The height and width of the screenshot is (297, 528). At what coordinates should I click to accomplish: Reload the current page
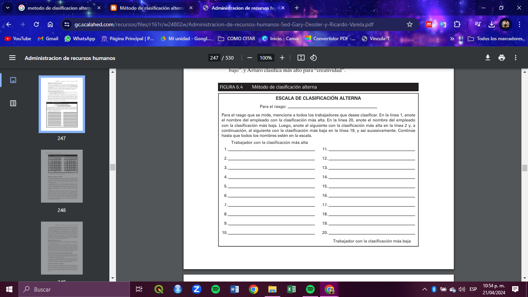coord(36,24)
